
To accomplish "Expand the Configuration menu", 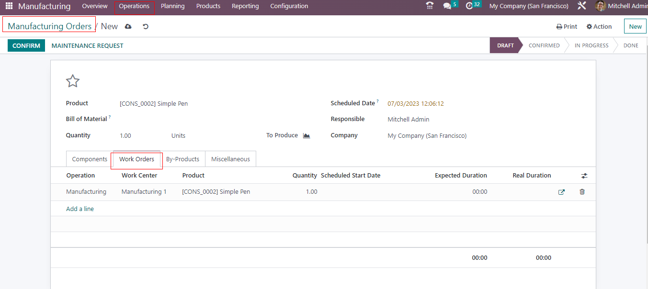I will (289, 6).
